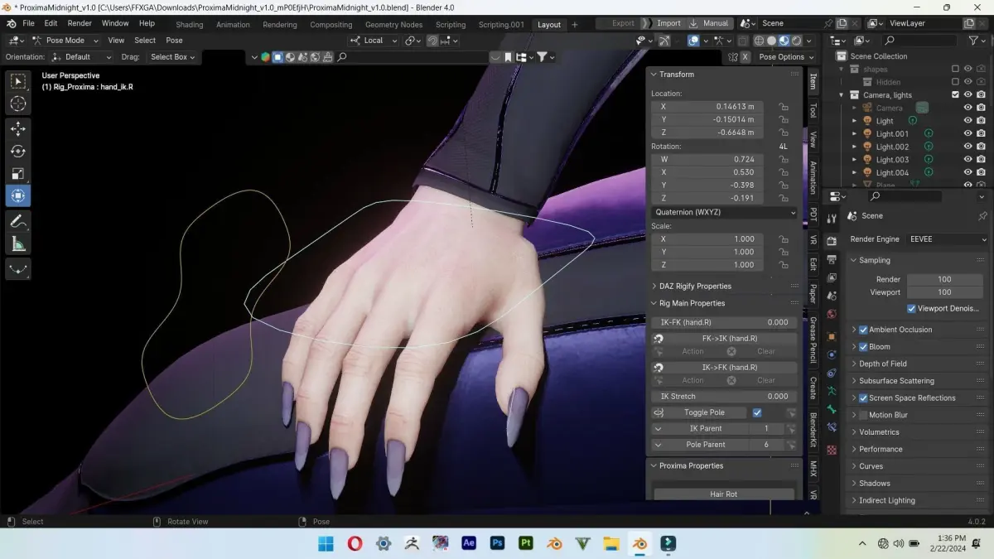Screen dimensions: 994x559
Task: Switch to the Geometry Nodes workspace tab
Action: (393, 25)
